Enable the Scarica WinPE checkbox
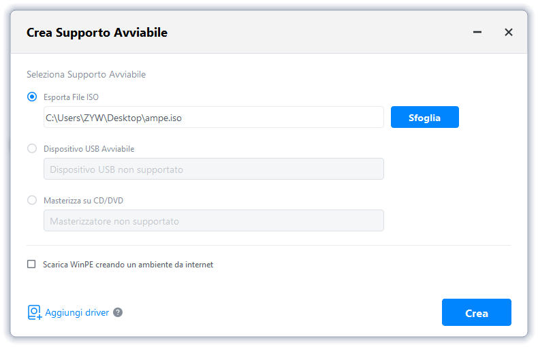Image resolution: width=538 pixels, height=347 pixels. [31, 264]
